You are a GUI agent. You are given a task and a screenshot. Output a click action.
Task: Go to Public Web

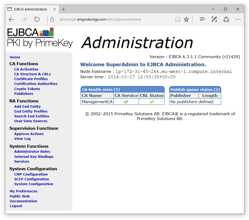click(x=20, y=196)
